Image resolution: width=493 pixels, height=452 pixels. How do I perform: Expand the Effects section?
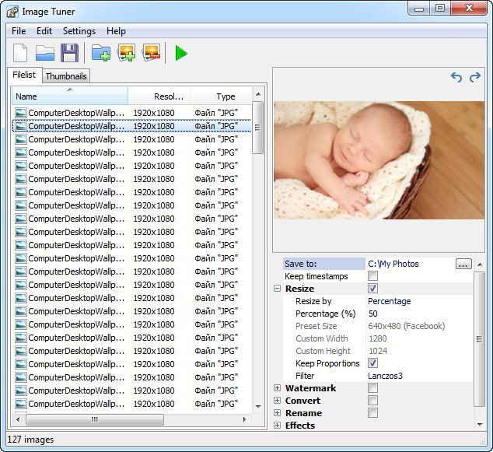pos(278,426)
